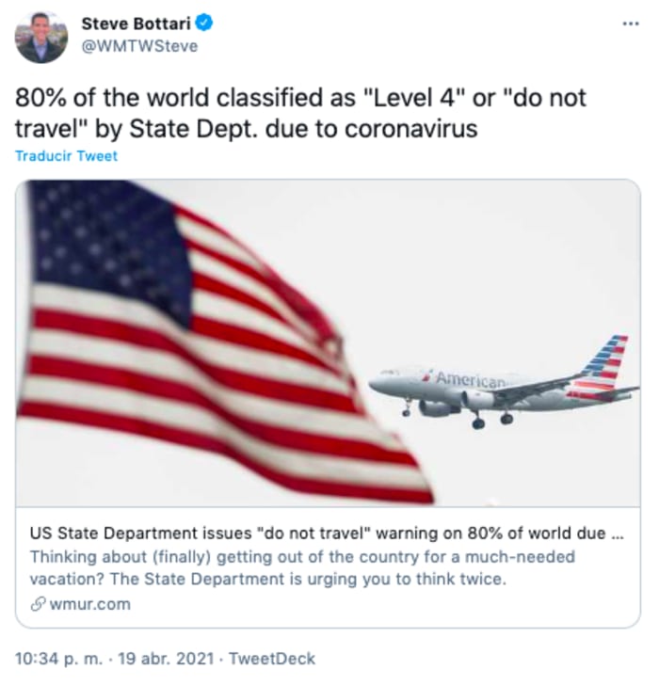
Task: Open the three-dot more options menu
Action: coord(631,22)
